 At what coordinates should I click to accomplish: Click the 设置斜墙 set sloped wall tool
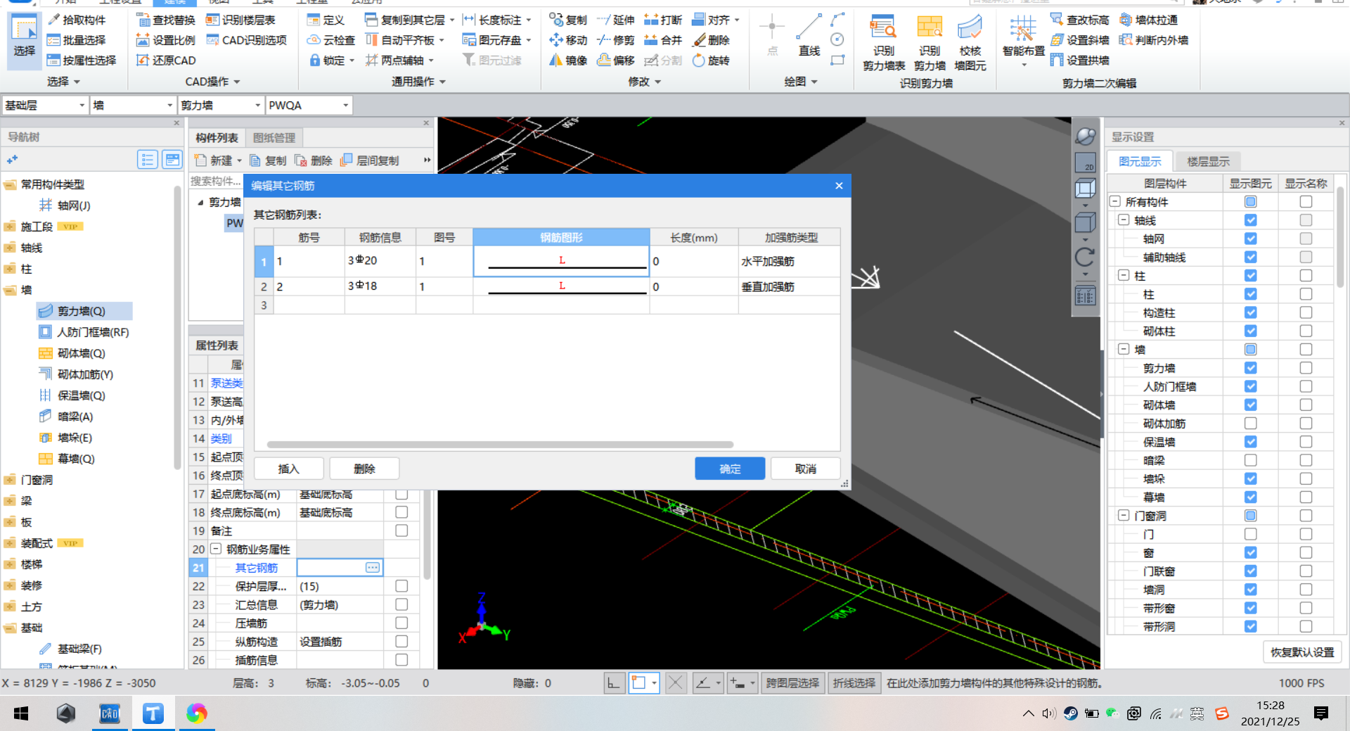1079,40
